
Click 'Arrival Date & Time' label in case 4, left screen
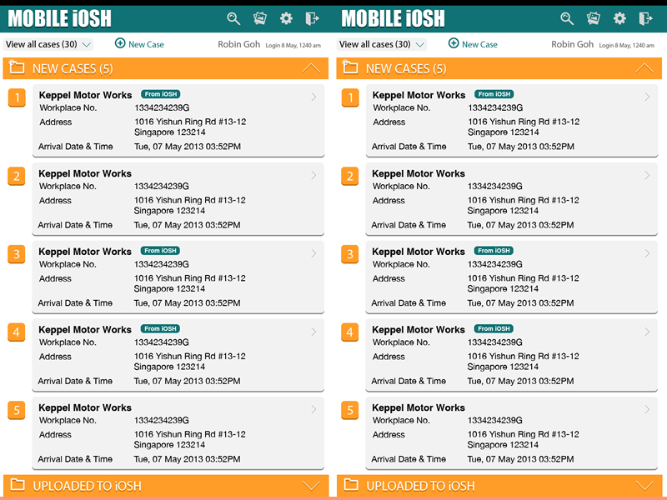point(75,381)
